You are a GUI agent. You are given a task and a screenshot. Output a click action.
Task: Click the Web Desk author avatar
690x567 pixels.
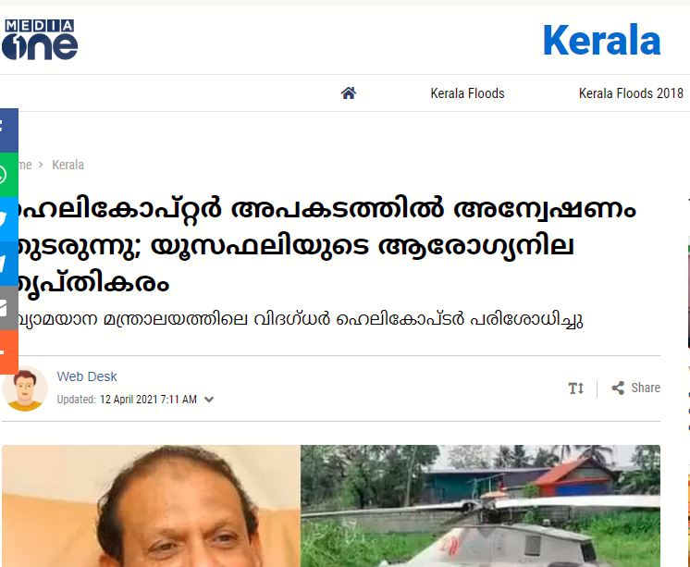tap(25, 388)
